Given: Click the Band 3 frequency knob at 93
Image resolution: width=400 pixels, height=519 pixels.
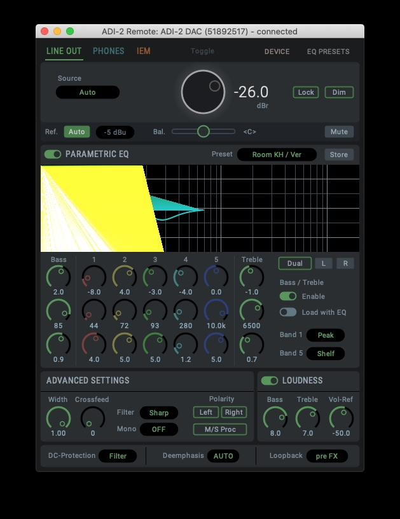Looking at the screenshot, I should [155, 310].
